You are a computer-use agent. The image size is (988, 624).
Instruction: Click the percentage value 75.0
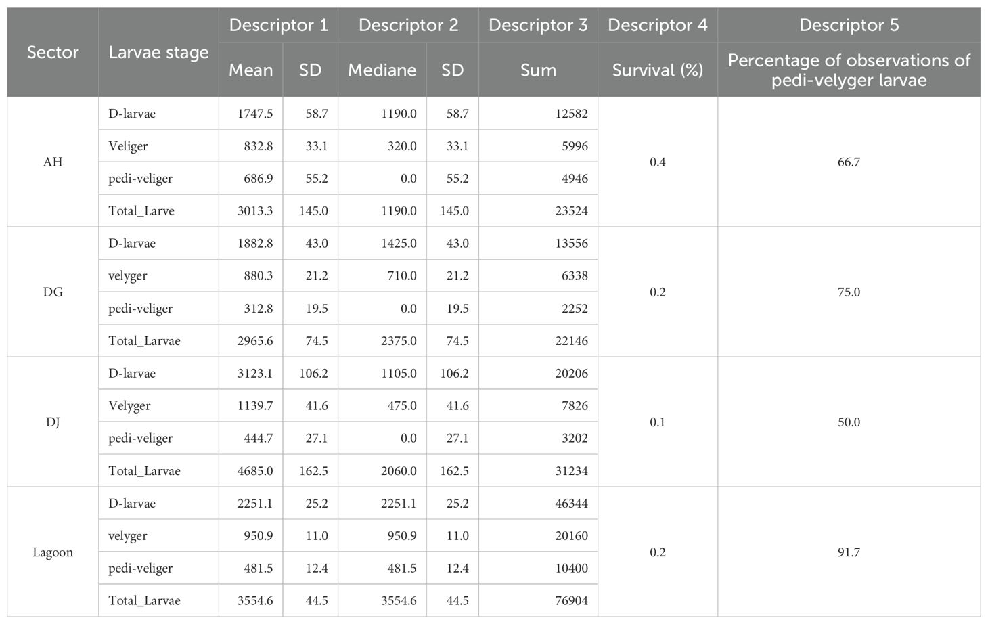click(x=849, y=292)
